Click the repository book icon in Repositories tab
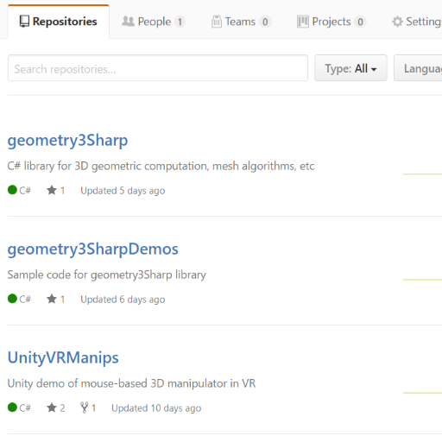Viewport: 442px width, 442px height. pyautogui.click(x=24, y=22)
